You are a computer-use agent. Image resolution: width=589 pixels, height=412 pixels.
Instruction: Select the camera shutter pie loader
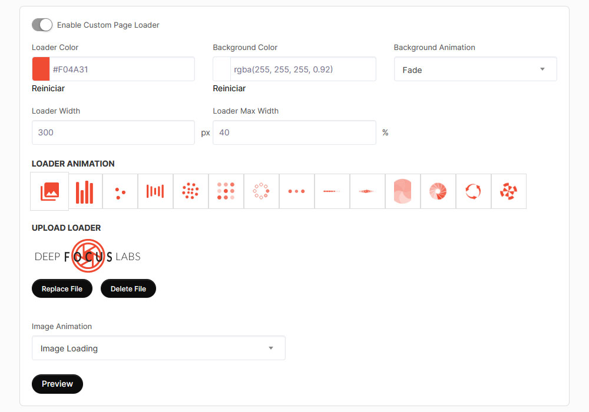tap(438, 191)
